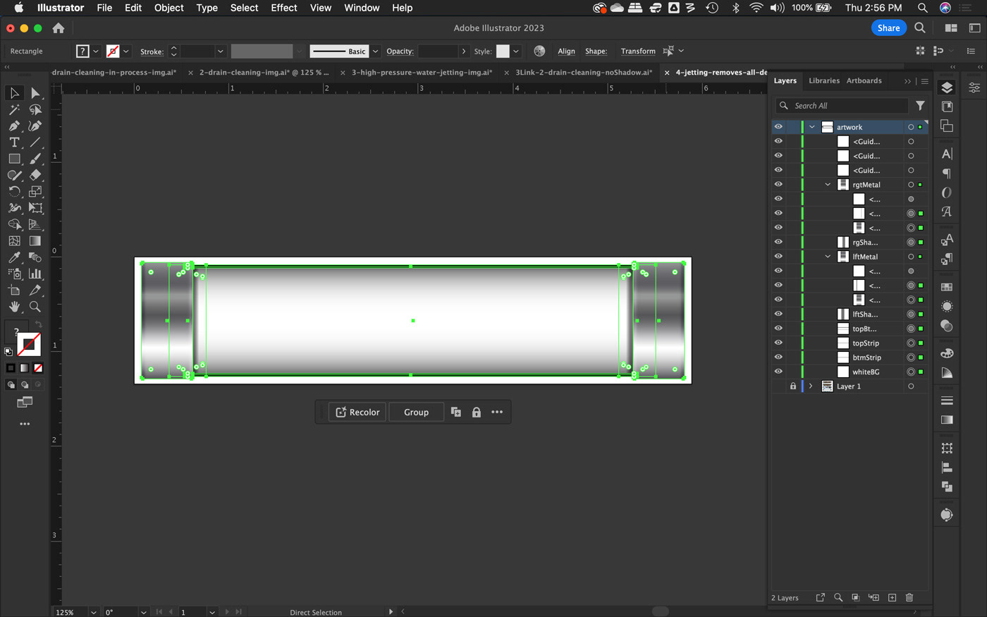Unlock Layer 1 via lock icon

(x=793, y=386)
